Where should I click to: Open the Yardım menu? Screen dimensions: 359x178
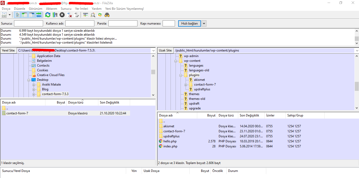tap(97, 9)
